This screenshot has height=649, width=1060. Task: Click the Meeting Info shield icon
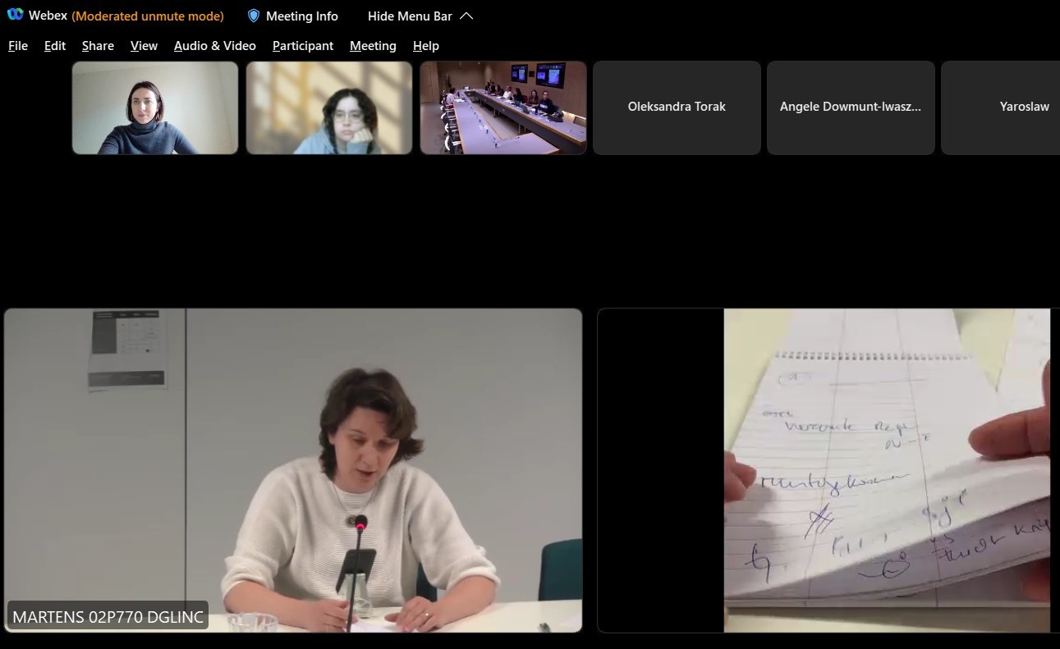pos(254,16)
